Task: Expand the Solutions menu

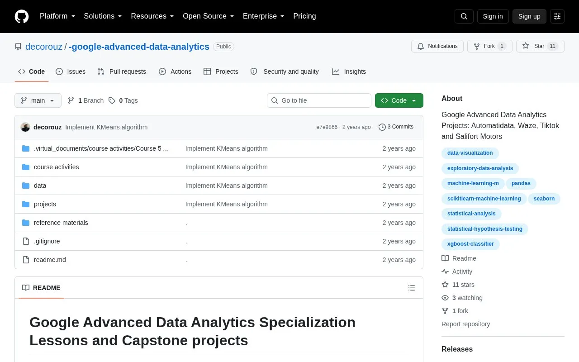Action: pyautogui.click(x=103, y=16)
